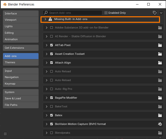The height and width of the screenshot is (139, 166).
Task: Click the folder icon on Adobe Substance 3D row
Action: [160, 28]
